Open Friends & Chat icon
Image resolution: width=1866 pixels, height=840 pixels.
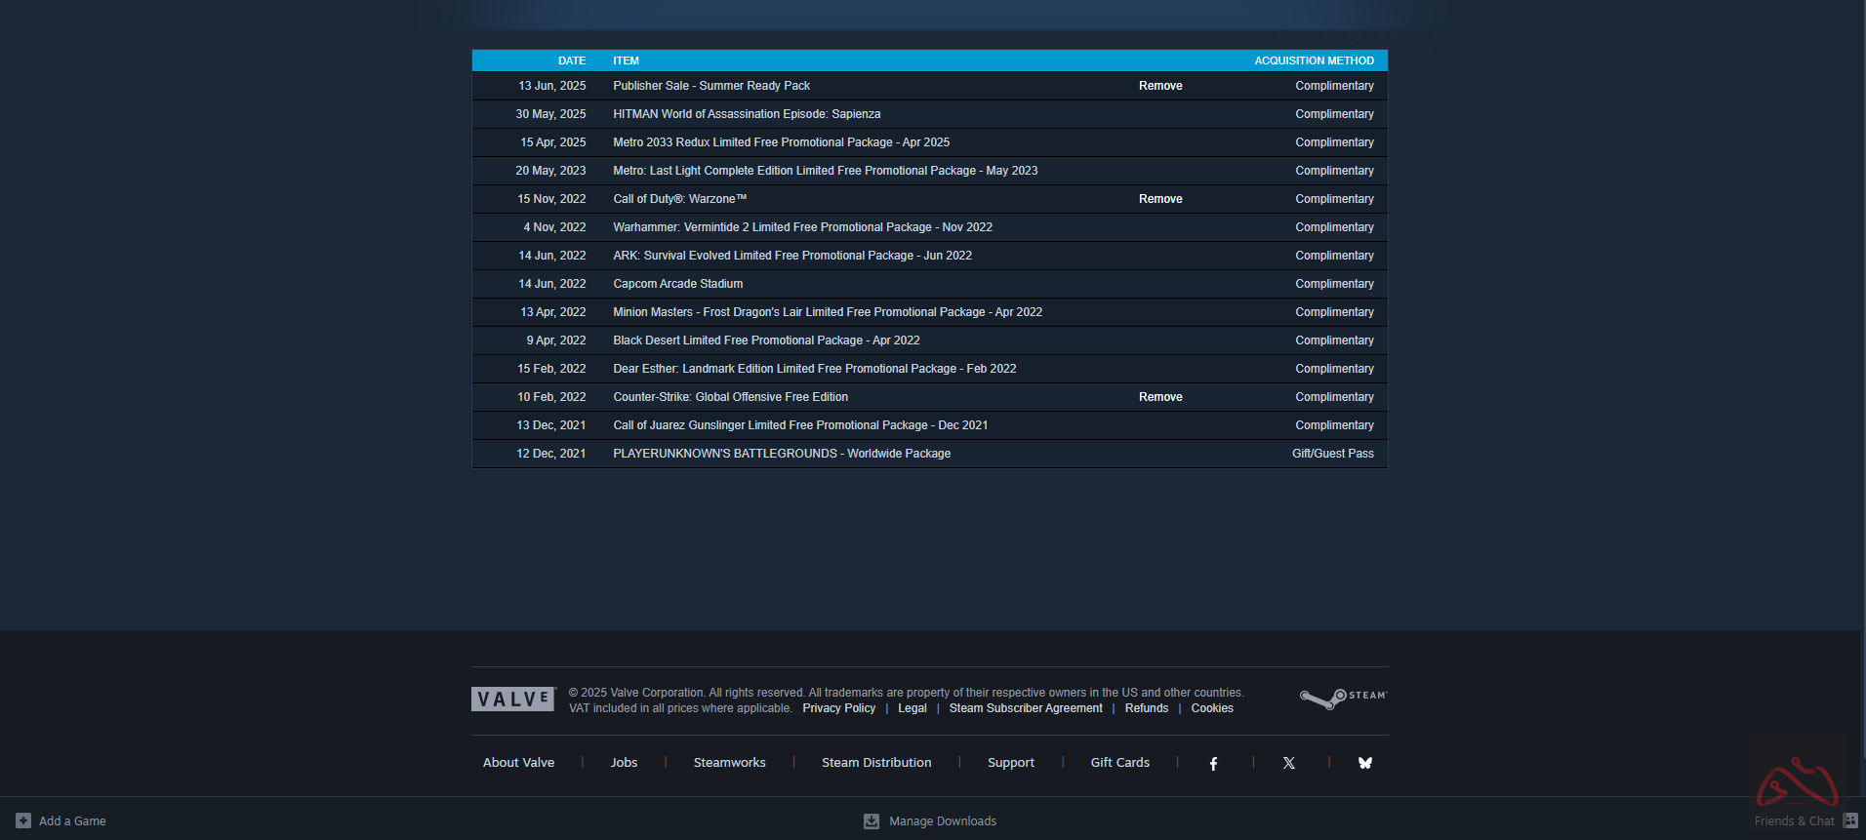pos(1849,820)
